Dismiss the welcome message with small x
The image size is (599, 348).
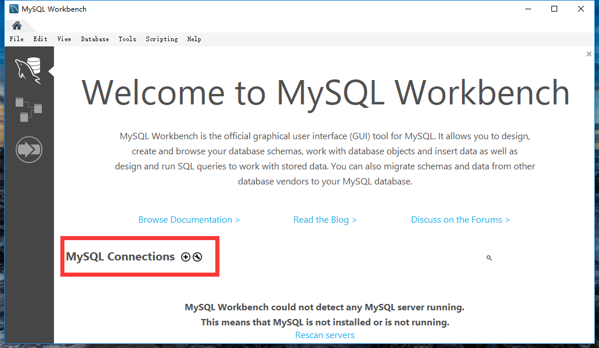(589, 54)
